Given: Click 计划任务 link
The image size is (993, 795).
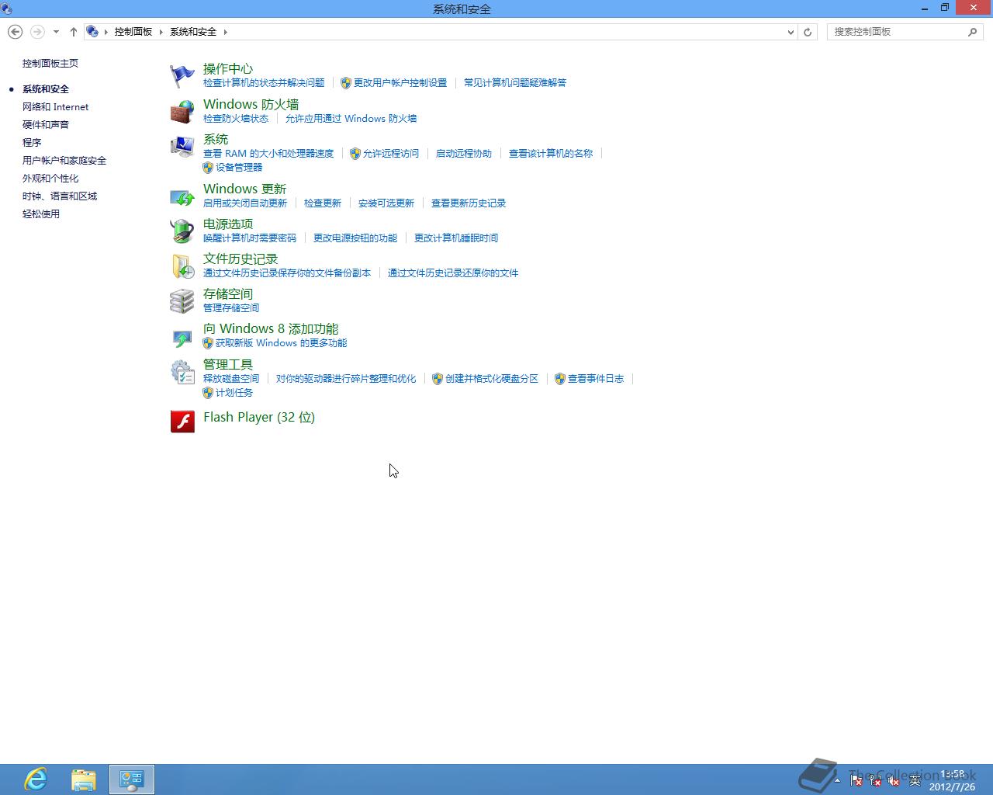Looking at the screenshot, I should tap(234, 393).
